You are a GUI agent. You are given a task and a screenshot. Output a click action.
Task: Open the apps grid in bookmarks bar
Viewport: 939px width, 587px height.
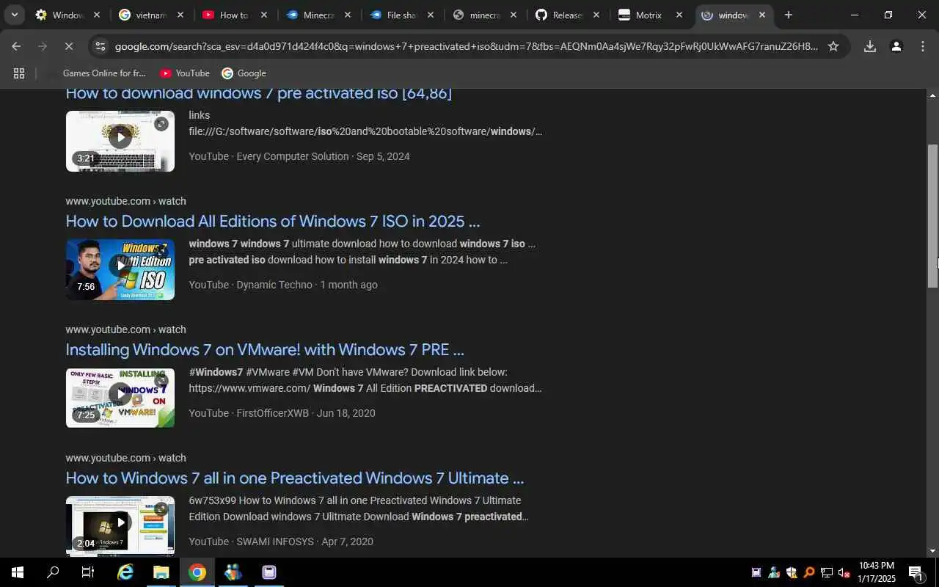pos(19,73)
